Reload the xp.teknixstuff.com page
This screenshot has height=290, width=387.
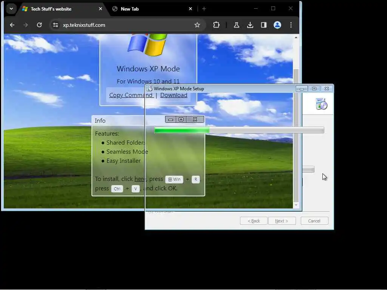39,25
